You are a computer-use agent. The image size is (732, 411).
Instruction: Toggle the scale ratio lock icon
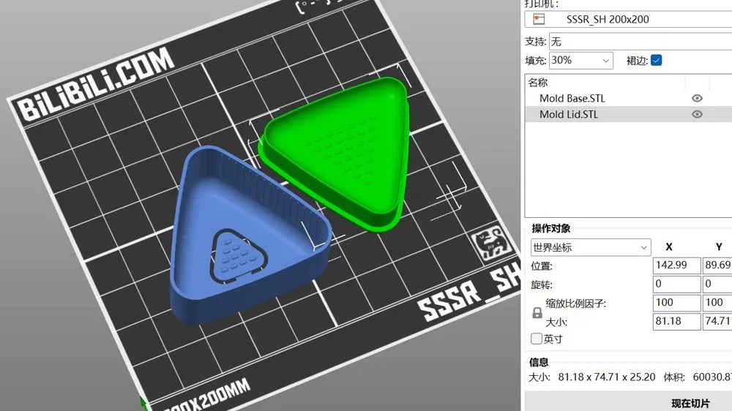tap(537, 312)
